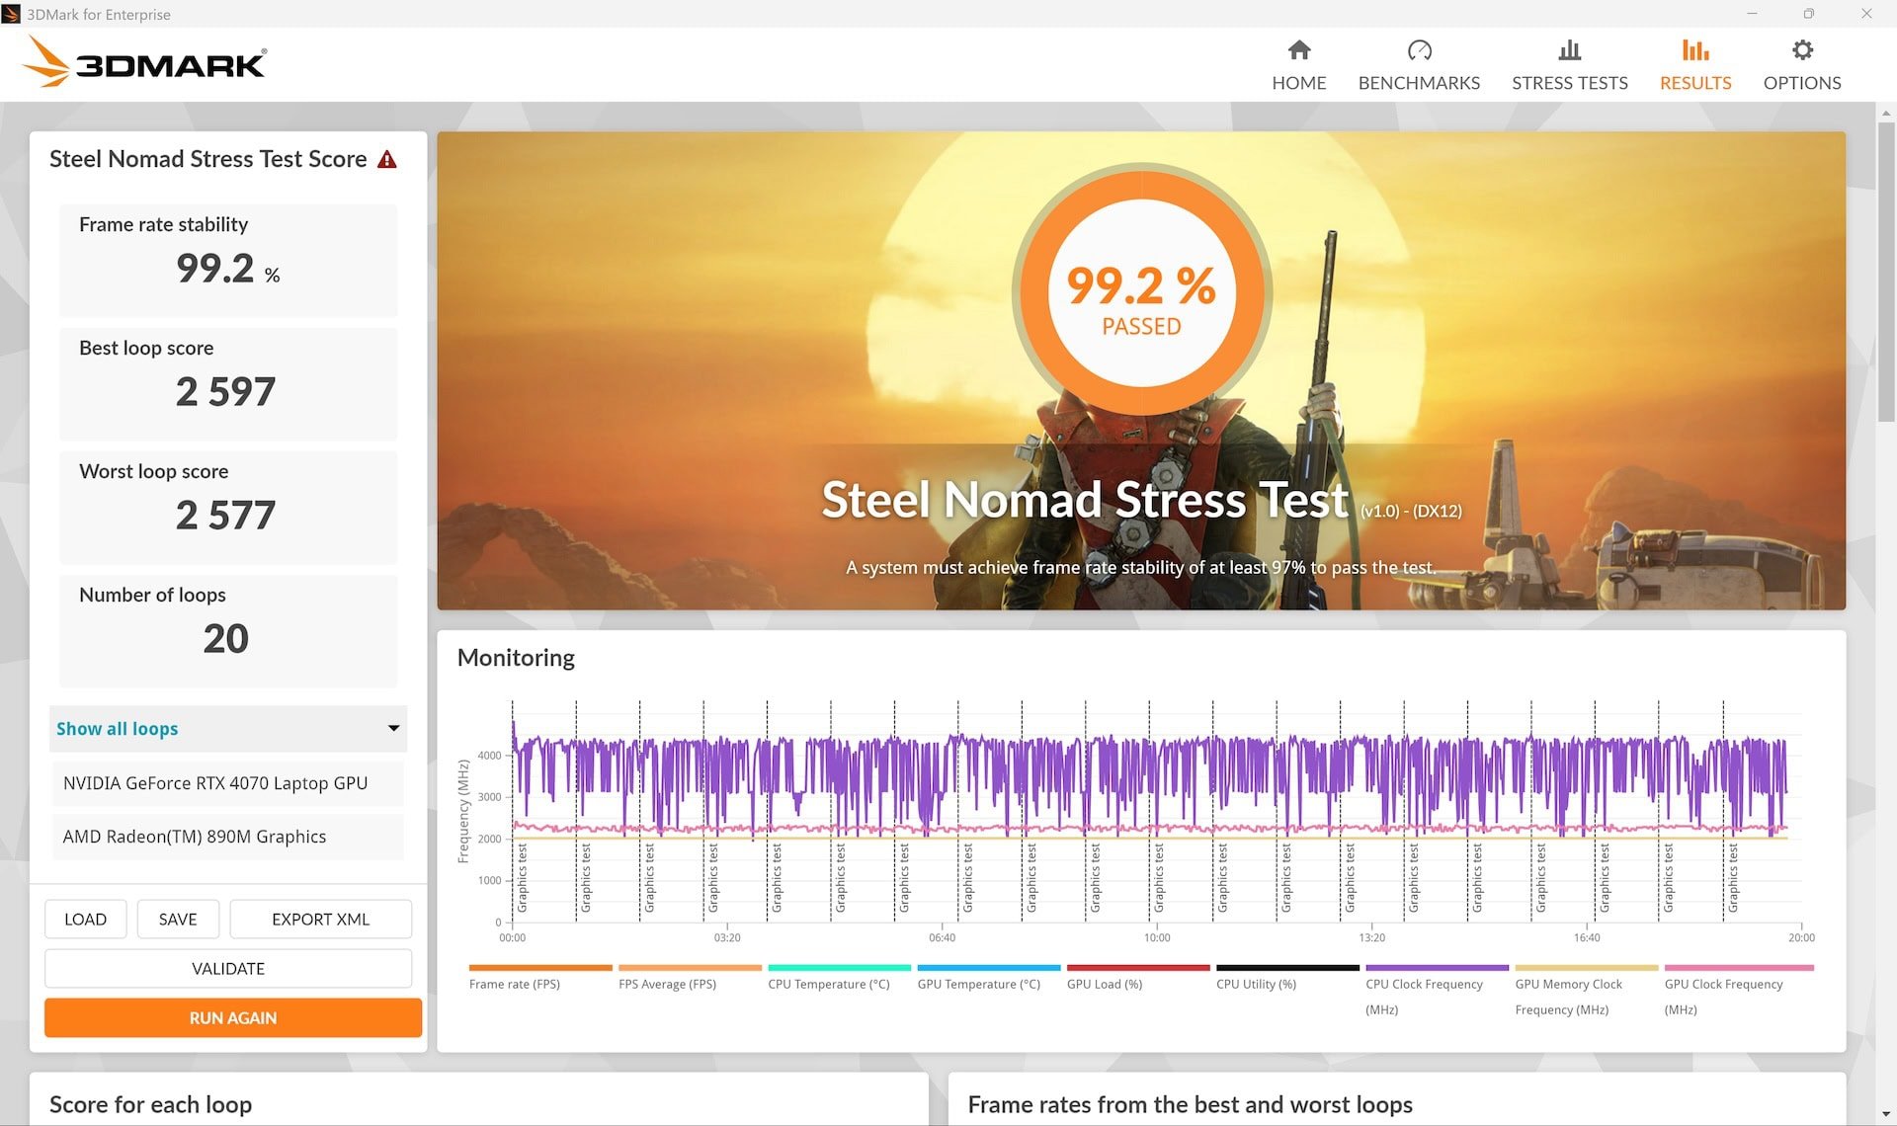Screen dimensions: 1897x1126
Task: Click the BENCHMARKS menu tab
Action: (1417, 63)
